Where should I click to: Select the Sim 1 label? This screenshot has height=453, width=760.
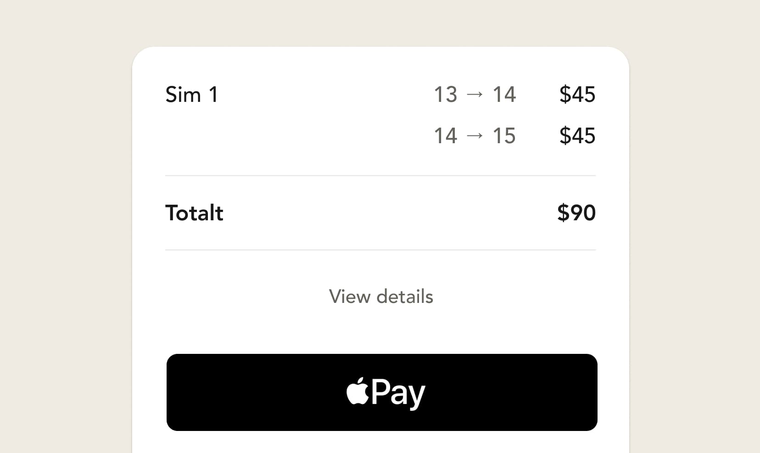click(x=191, y=95)
